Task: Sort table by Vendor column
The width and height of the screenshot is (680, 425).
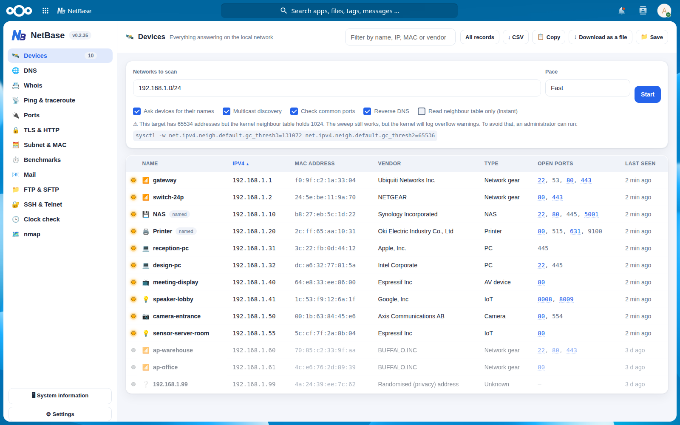Action: click(389, 164)
